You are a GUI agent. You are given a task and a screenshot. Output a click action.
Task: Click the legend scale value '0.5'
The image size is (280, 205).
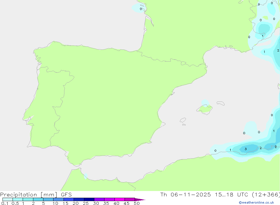coord(15,203)
